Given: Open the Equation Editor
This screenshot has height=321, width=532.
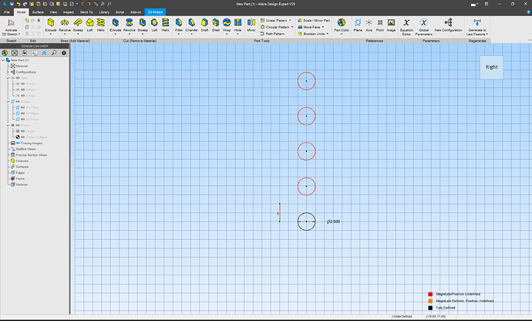Looking at the screenshot, I should point(406,26).
